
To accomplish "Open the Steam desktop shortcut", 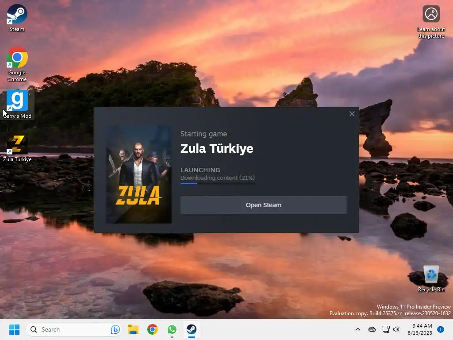I will [x=17, y=18].
